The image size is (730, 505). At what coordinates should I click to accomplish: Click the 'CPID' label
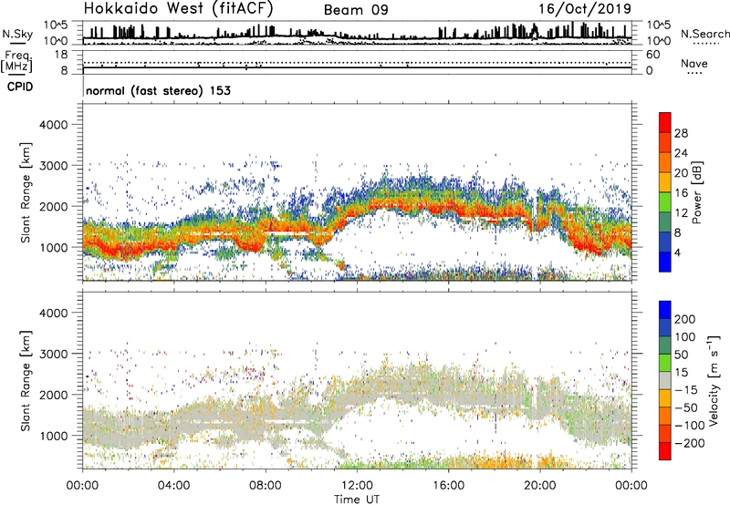(20, 87)
